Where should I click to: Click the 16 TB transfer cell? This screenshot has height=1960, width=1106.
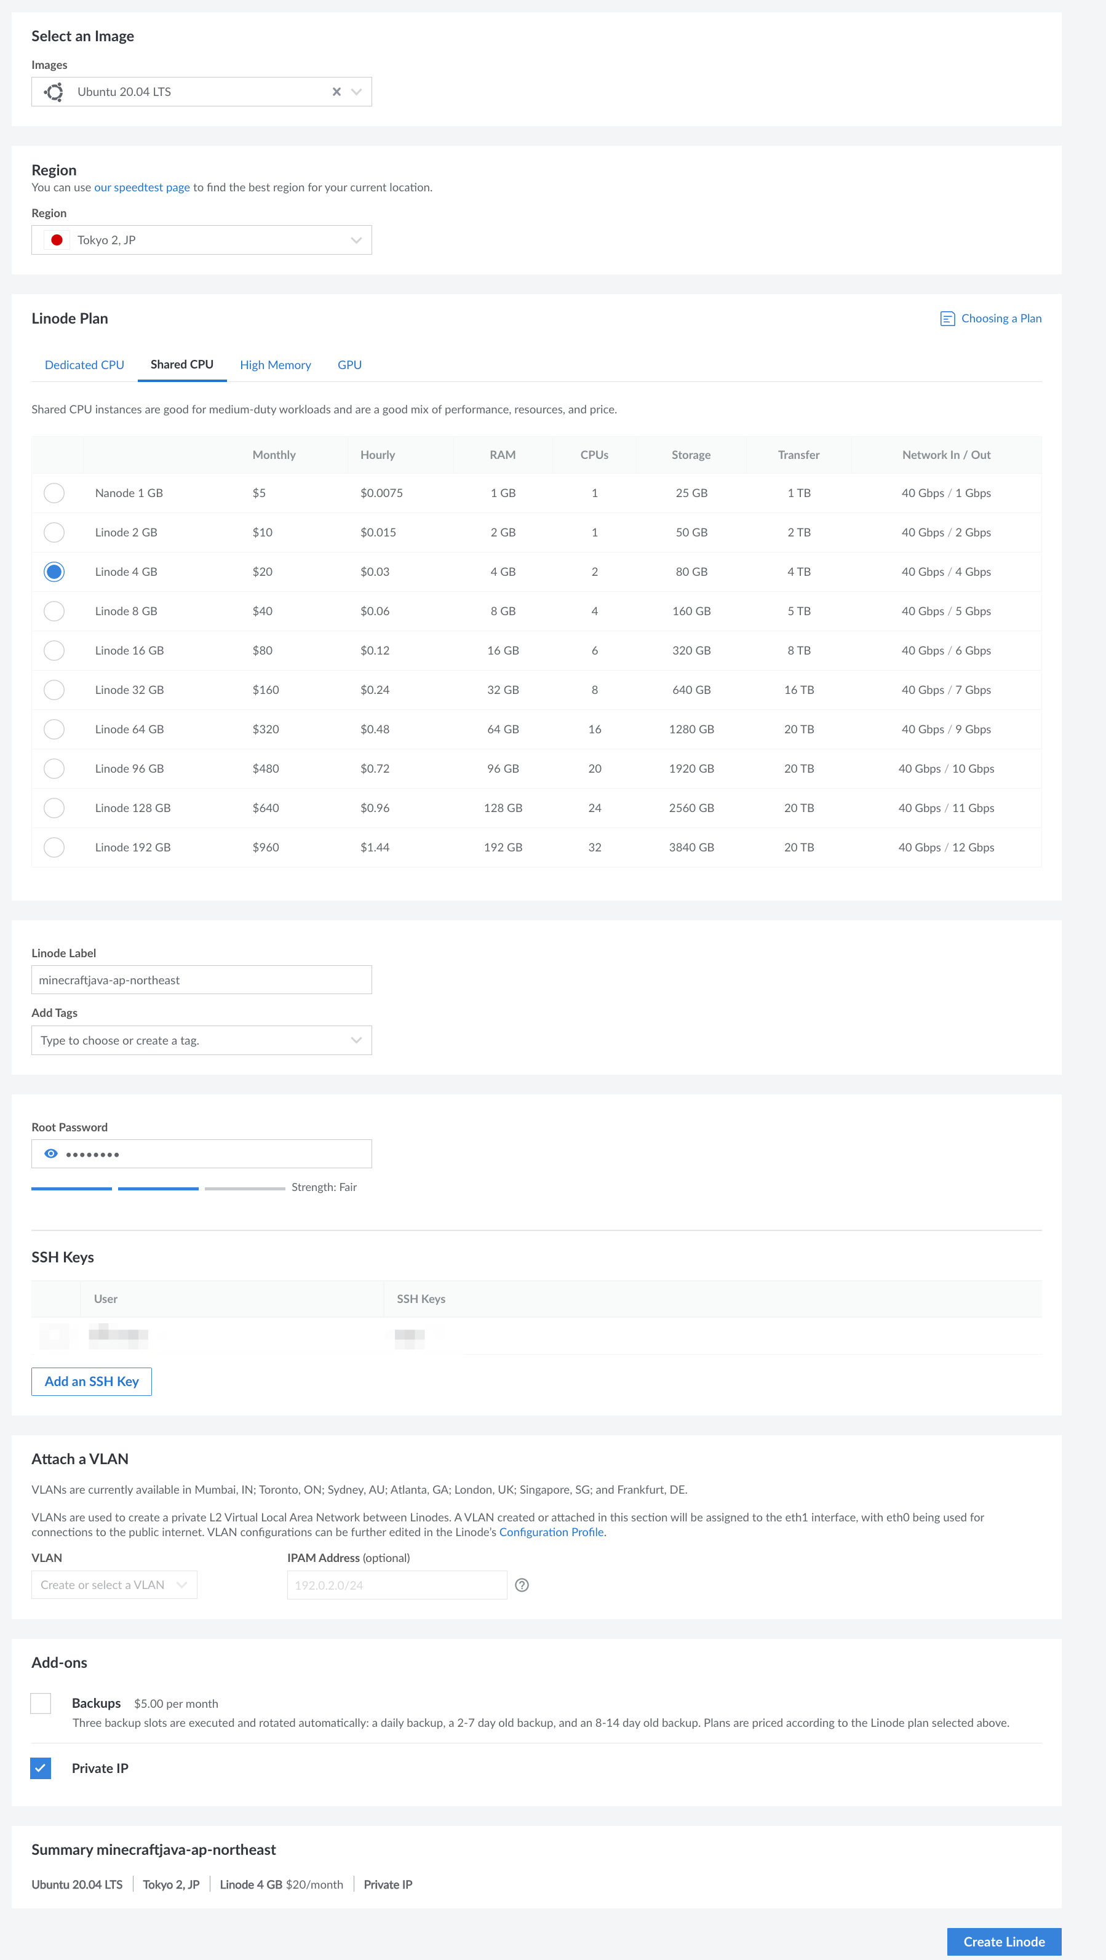pos(798,690)
